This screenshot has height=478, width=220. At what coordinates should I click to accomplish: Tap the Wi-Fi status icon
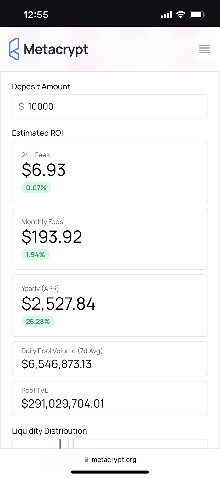[x=181, y=15]
